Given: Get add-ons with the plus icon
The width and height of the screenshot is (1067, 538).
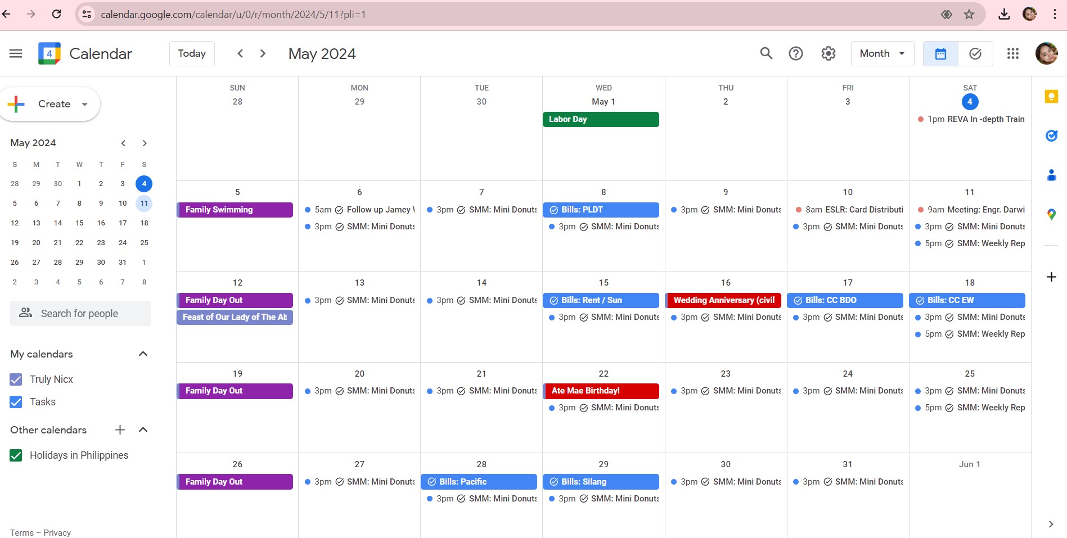Looking at the screenshot, I should click(x=1051, y=277).
